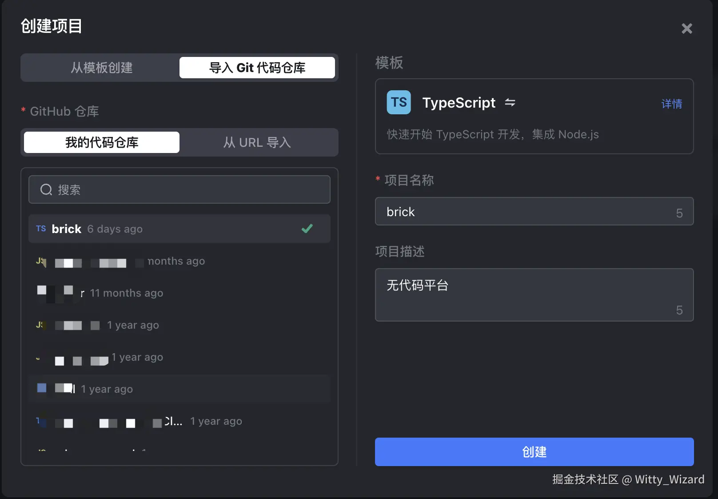718x499 pixels.
Task: Open the TypeScript template selector card
Action: click(x=533, y=117)
